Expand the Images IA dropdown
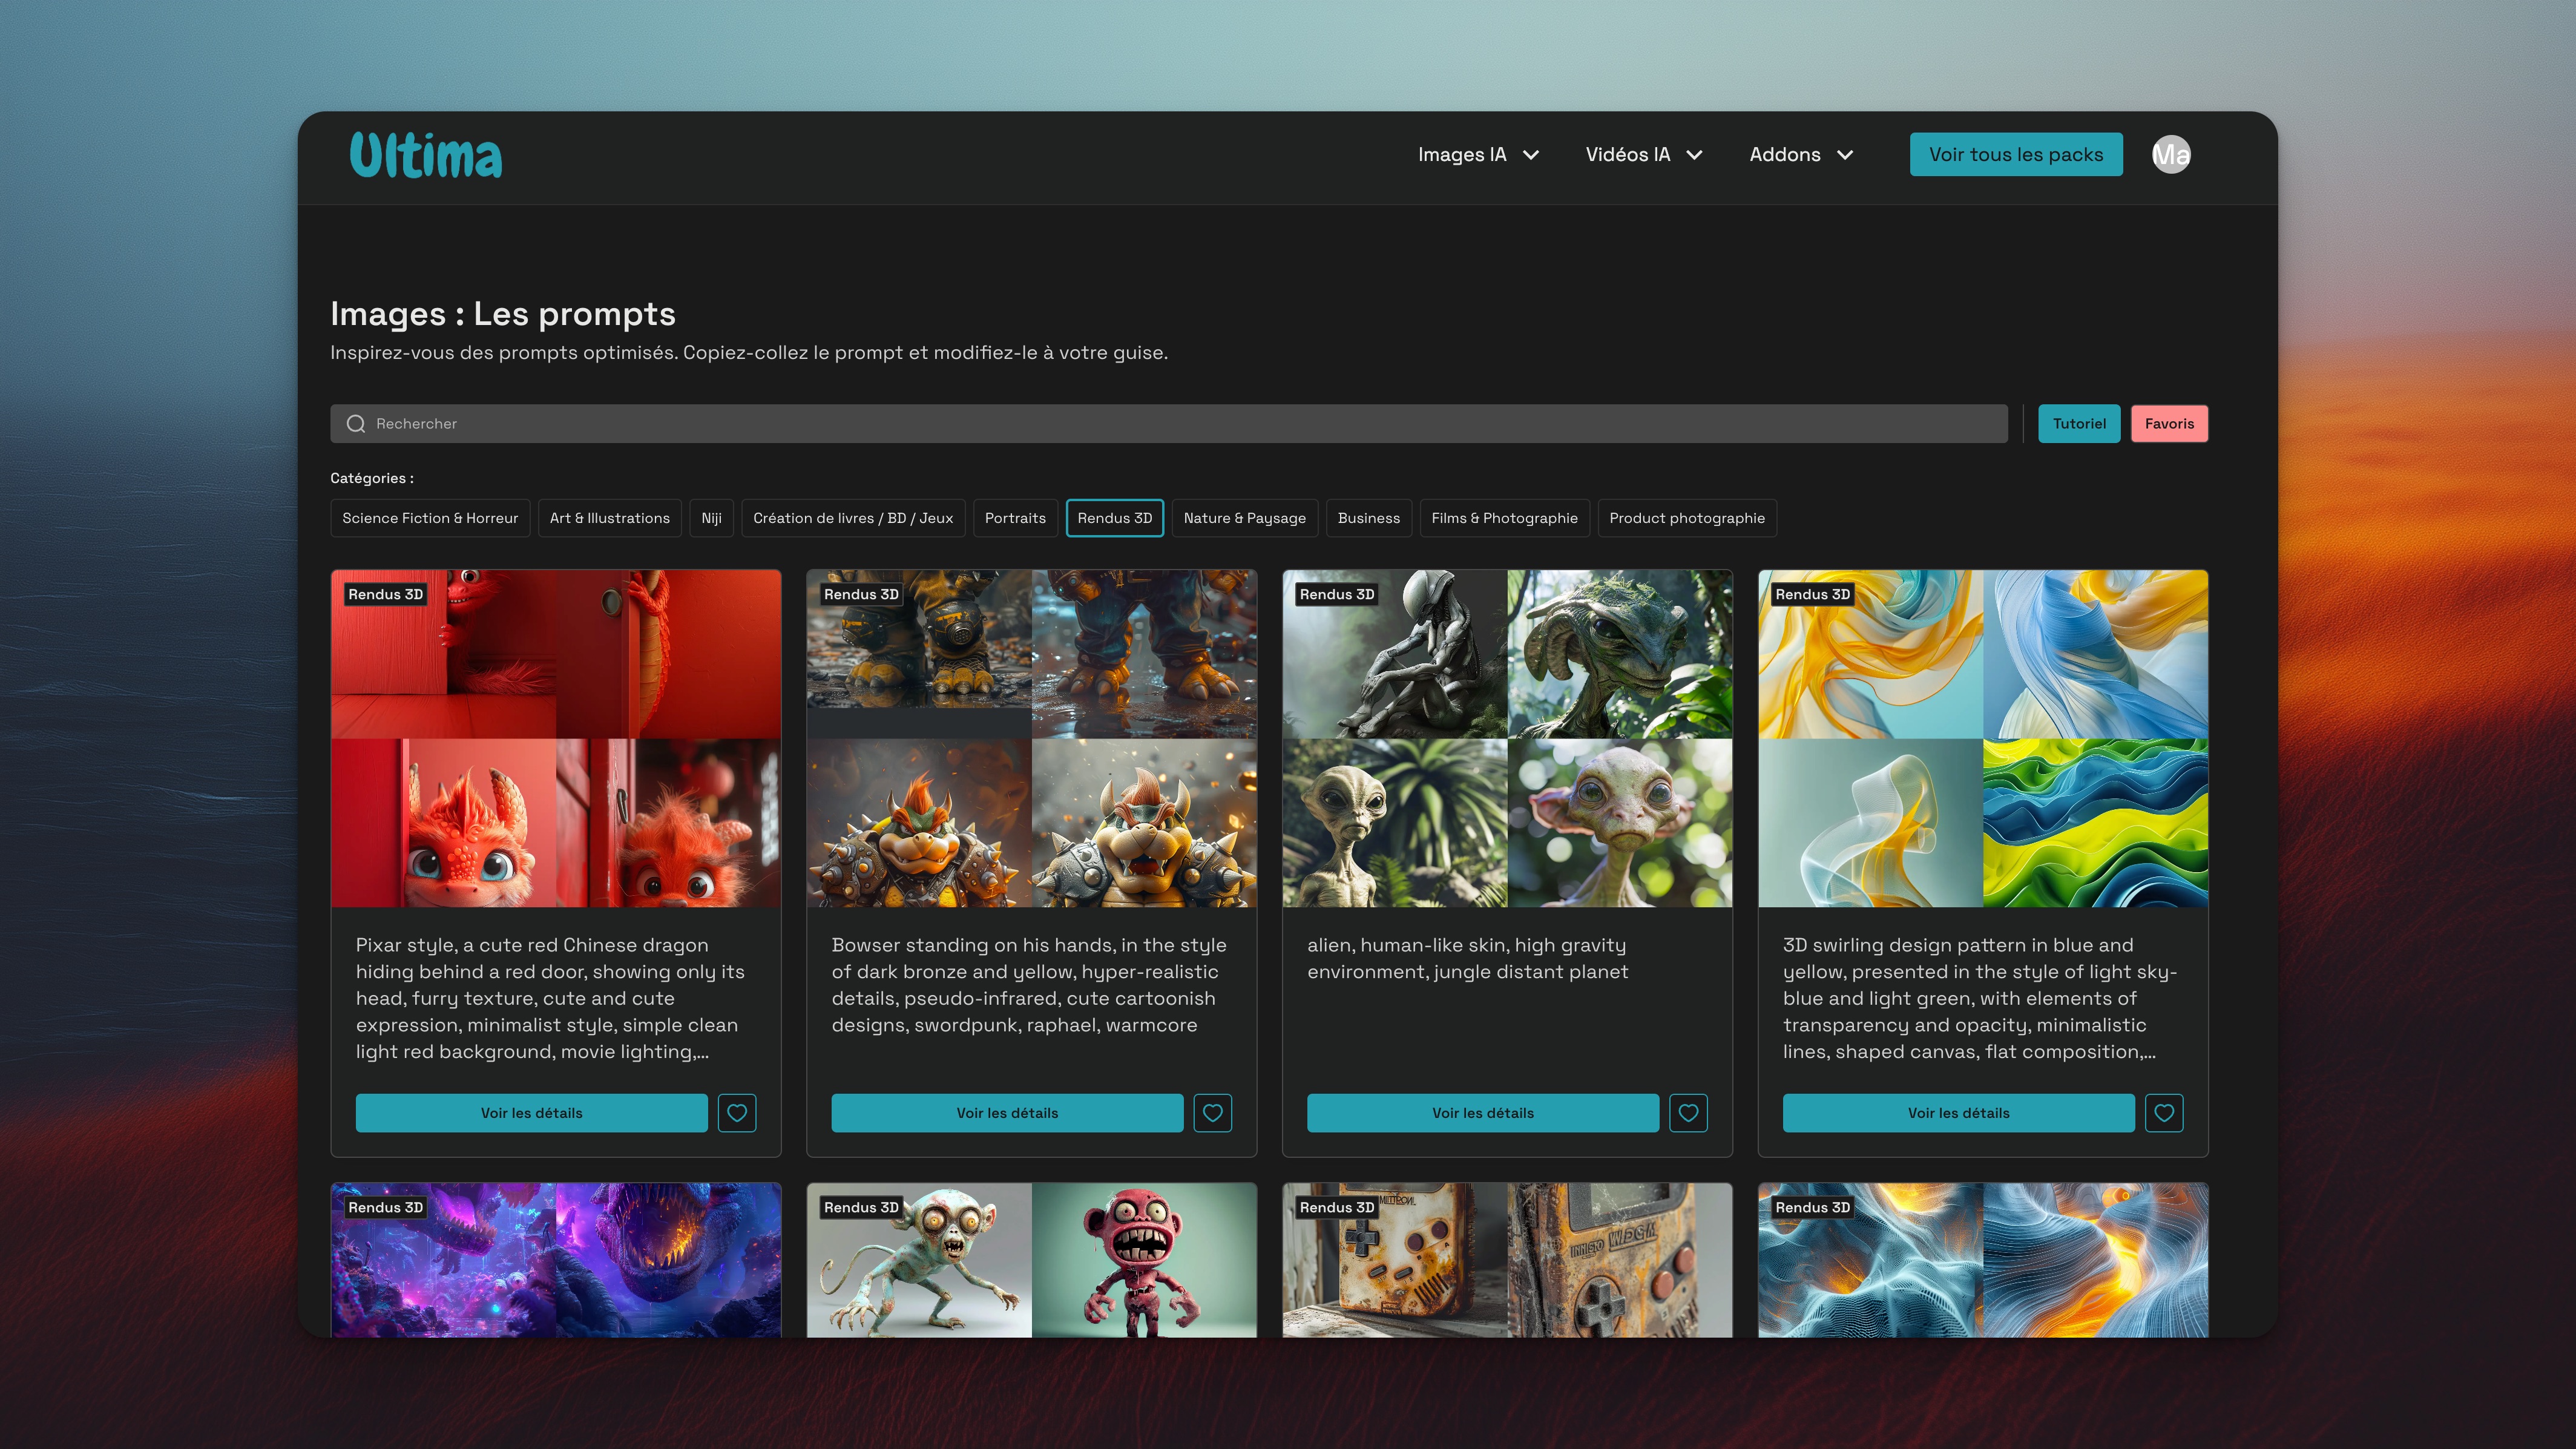The width and height of the screenshot is (2576, 1449). (x=1477, y=155)
